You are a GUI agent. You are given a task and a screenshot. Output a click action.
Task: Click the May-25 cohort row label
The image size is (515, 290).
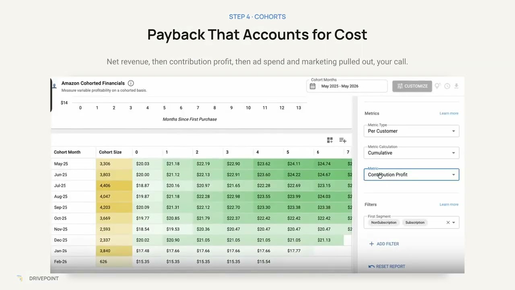click(x=60, y=164)
